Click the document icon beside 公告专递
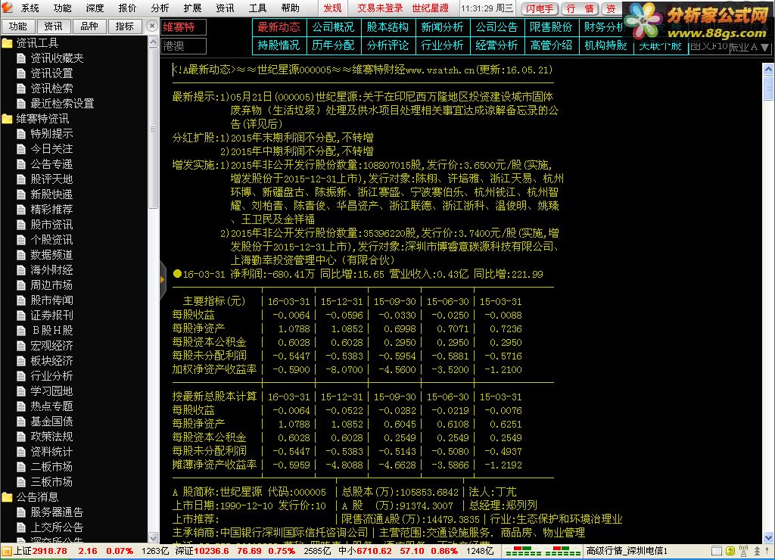The width and height of the screenshot is (775, 560). click(21, 164)
